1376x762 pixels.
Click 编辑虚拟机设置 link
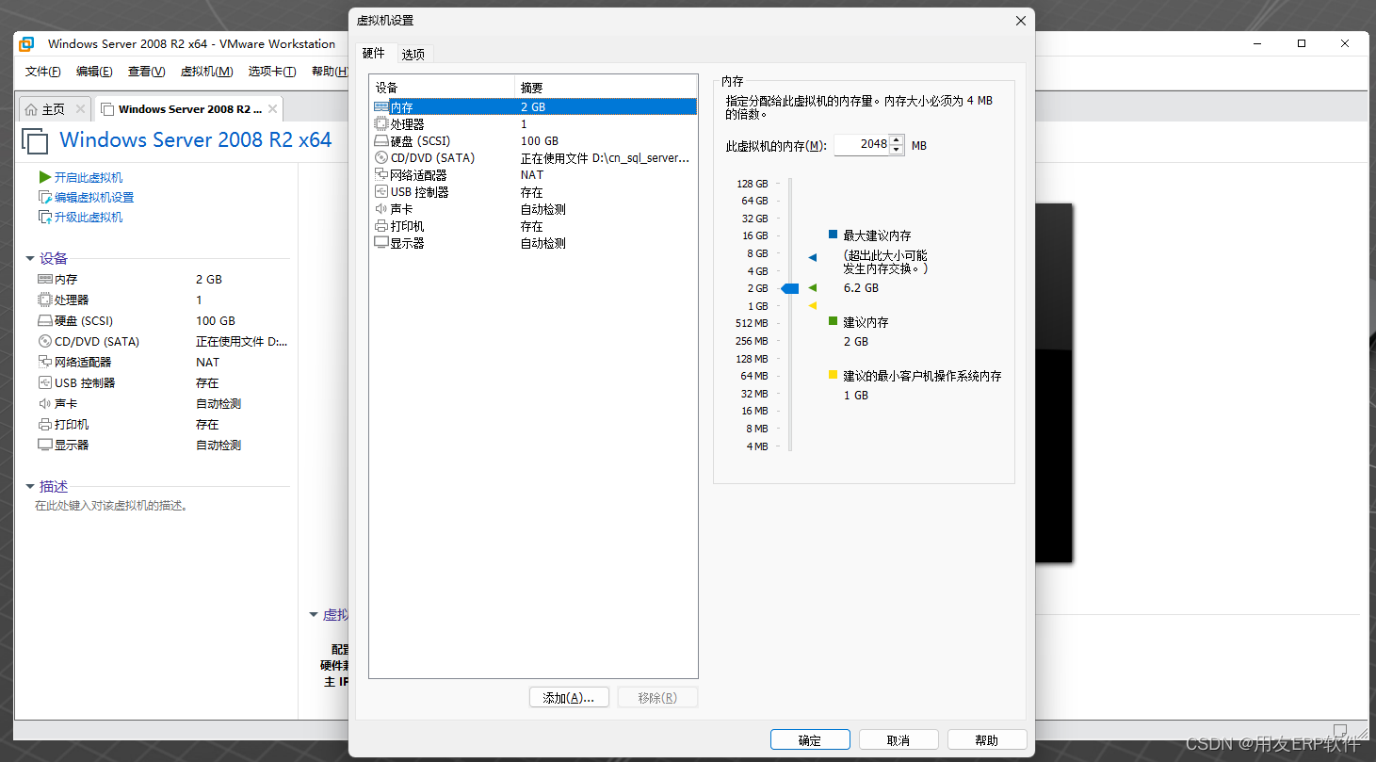[94, 197]
